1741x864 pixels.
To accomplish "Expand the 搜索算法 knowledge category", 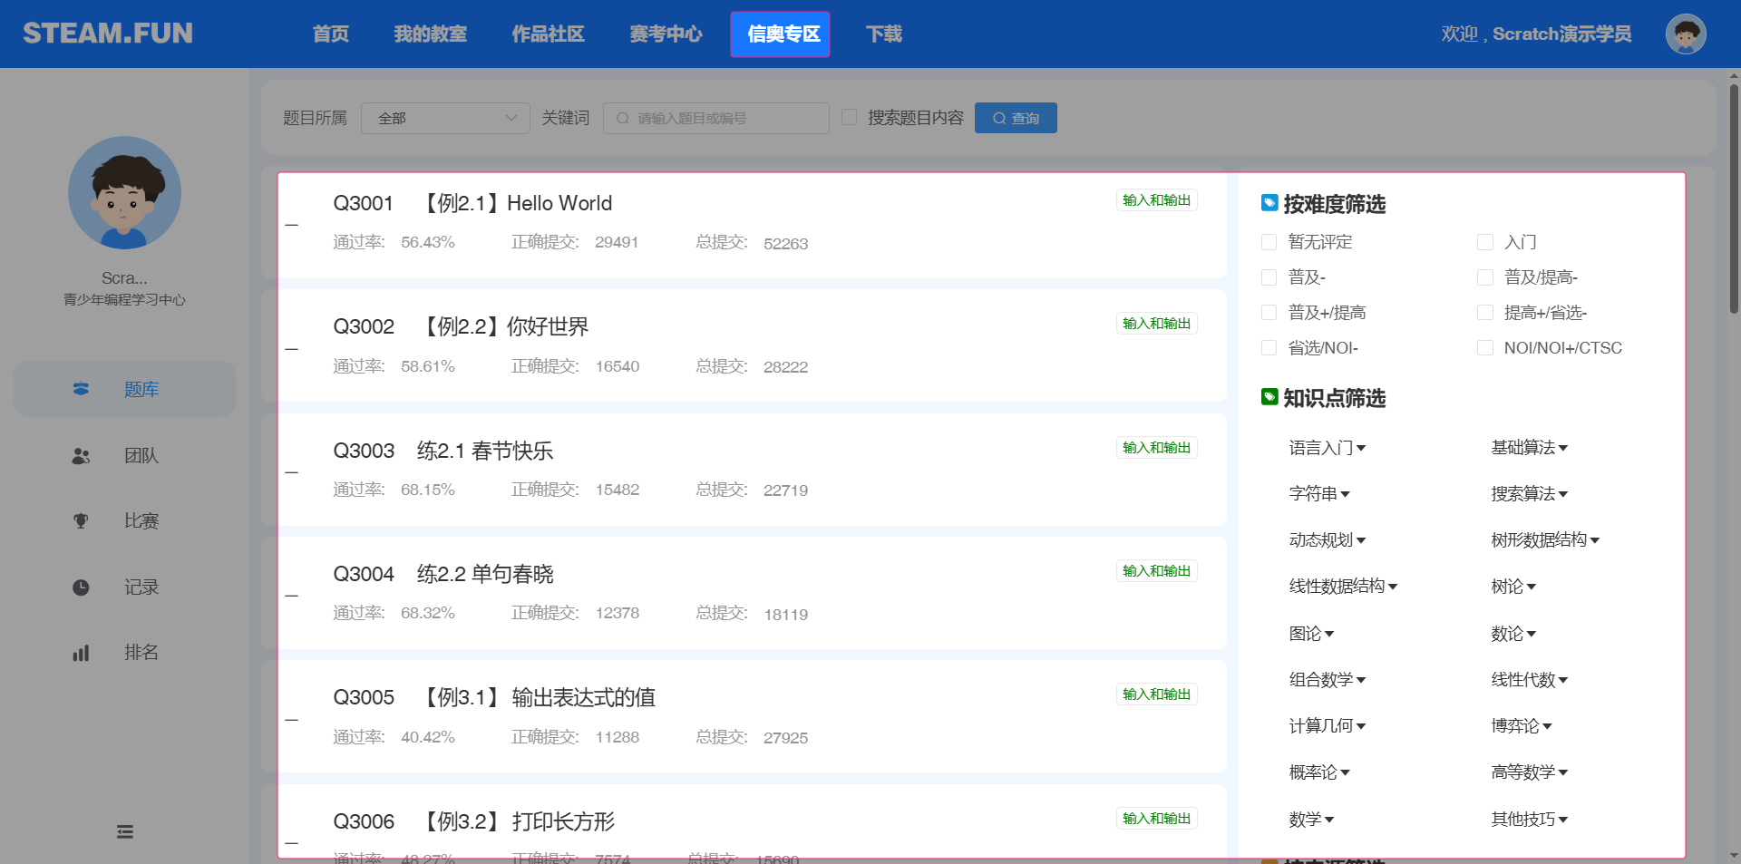I will point(1530,494).
